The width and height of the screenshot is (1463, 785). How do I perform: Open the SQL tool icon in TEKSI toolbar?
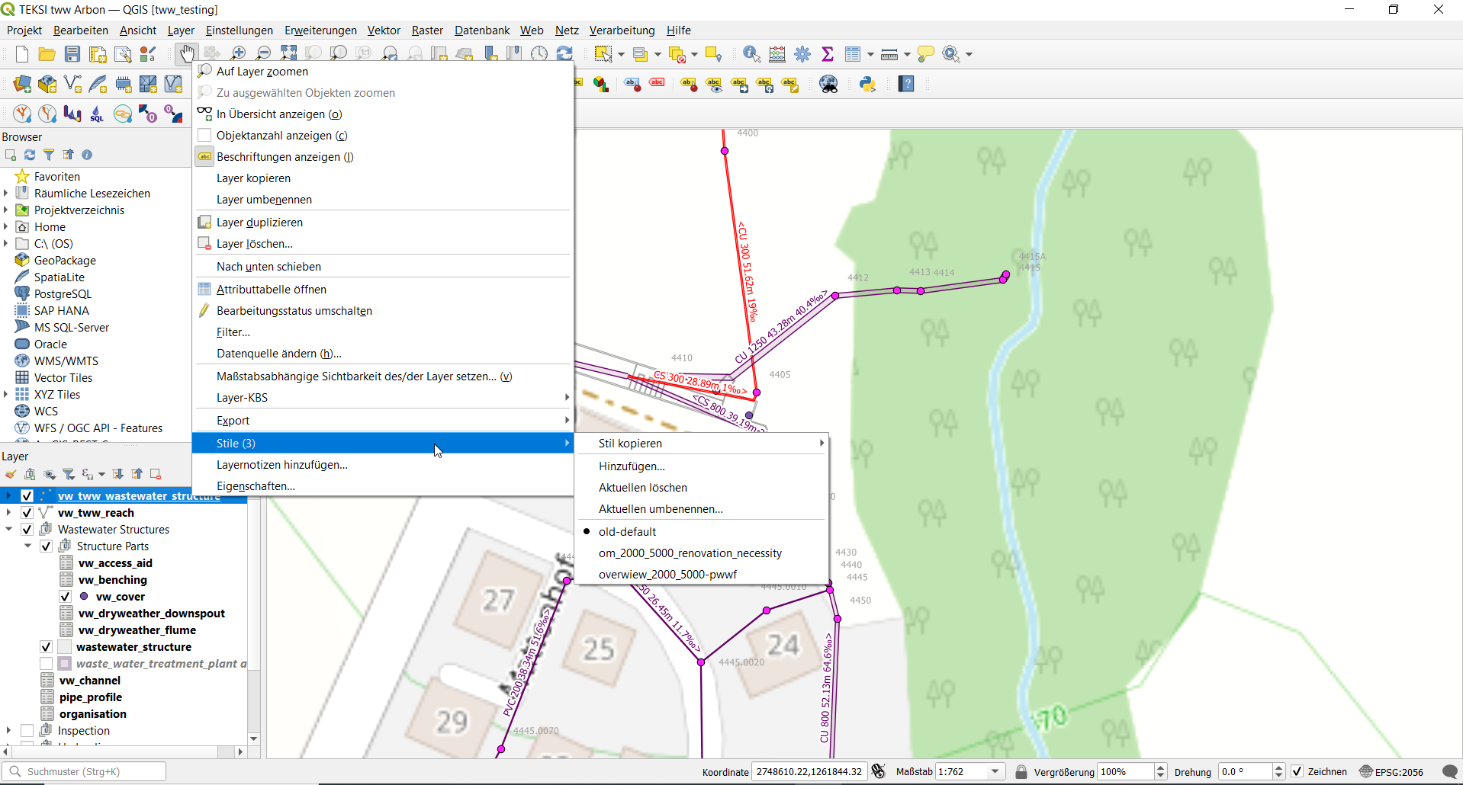(x=97, y=114)
